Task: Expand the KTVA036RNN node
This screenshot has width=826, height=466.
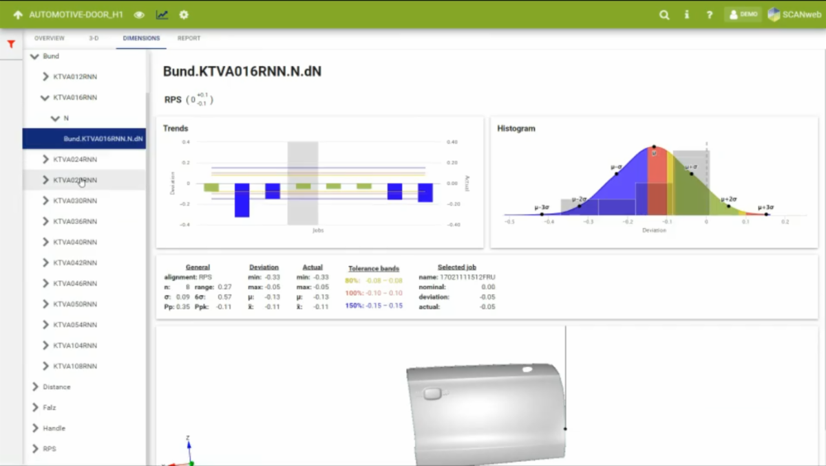Action: (x=45, y=221)
